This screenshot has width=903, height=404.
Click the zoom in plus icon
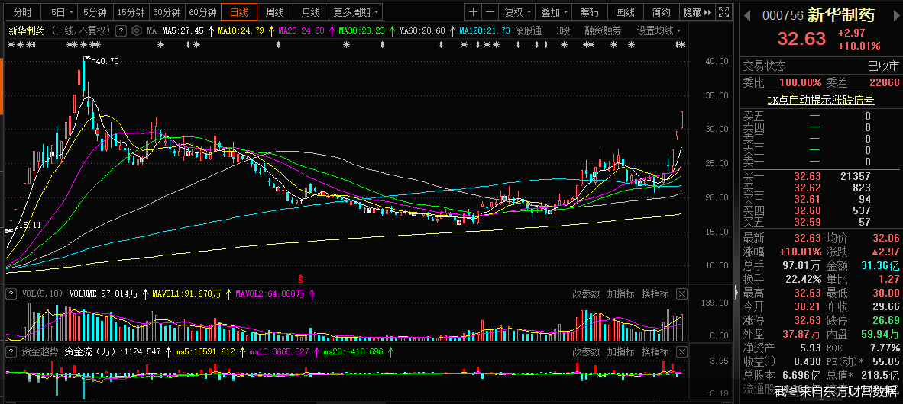point(474,12)
